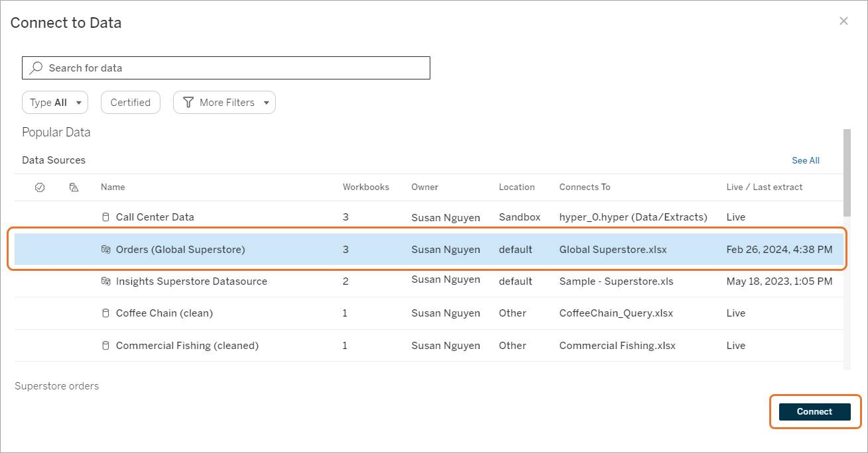This screenshot has height=453, width=868.
Task: Close the Connect to Data dialog
Action: [843, 21]
